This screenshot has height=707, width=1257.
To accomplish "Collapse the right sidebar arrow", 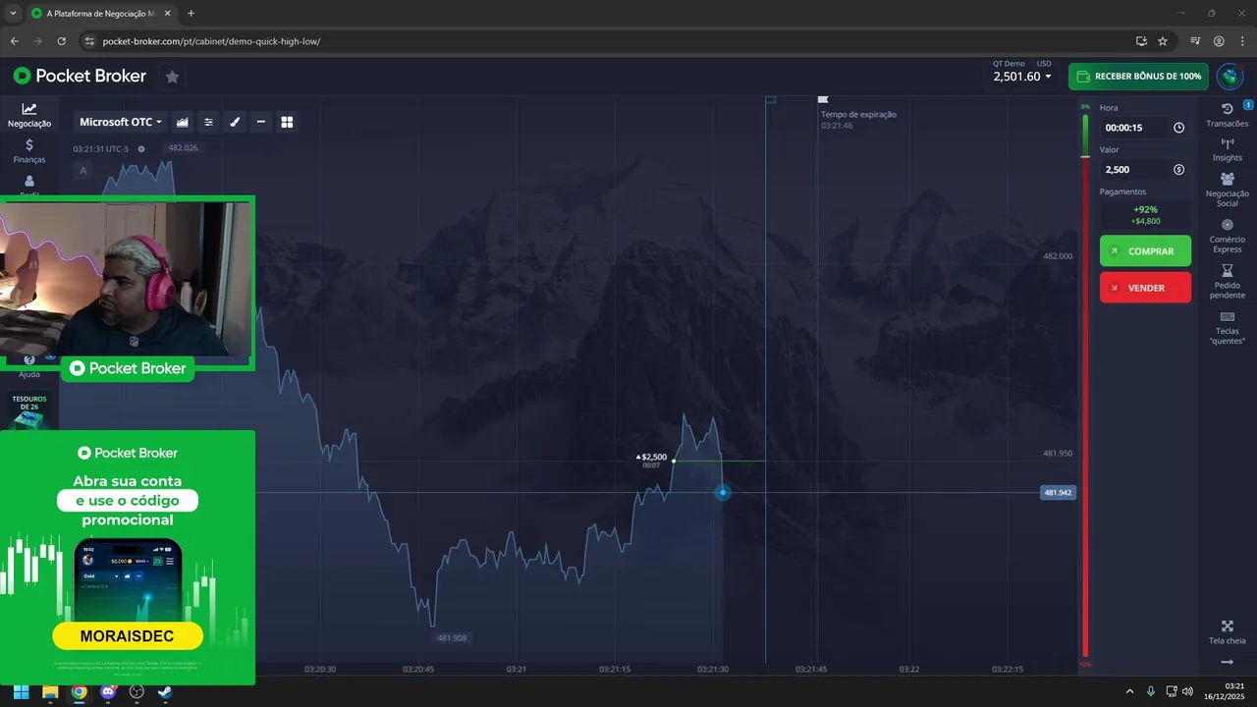I will [1228, 662].
